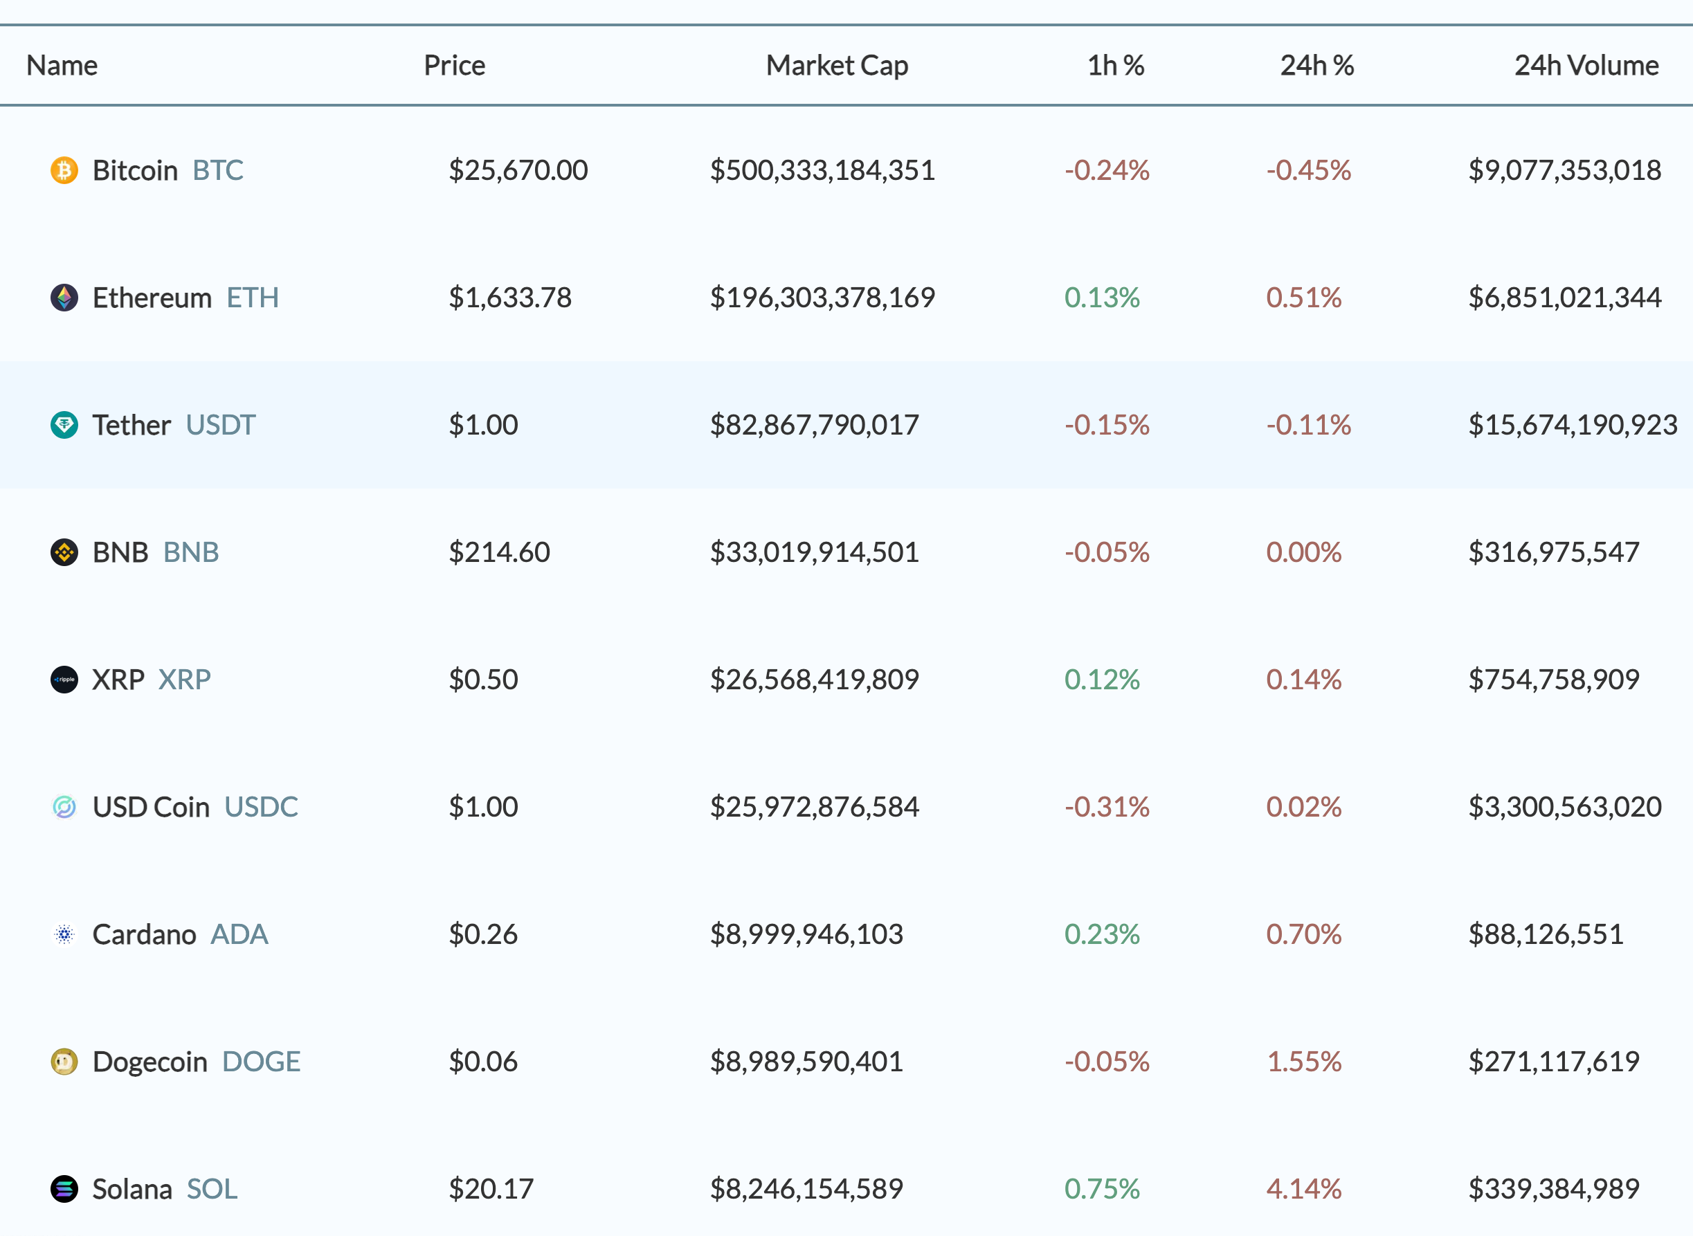Select market cap $500,333,184,351

coord(822,170)
